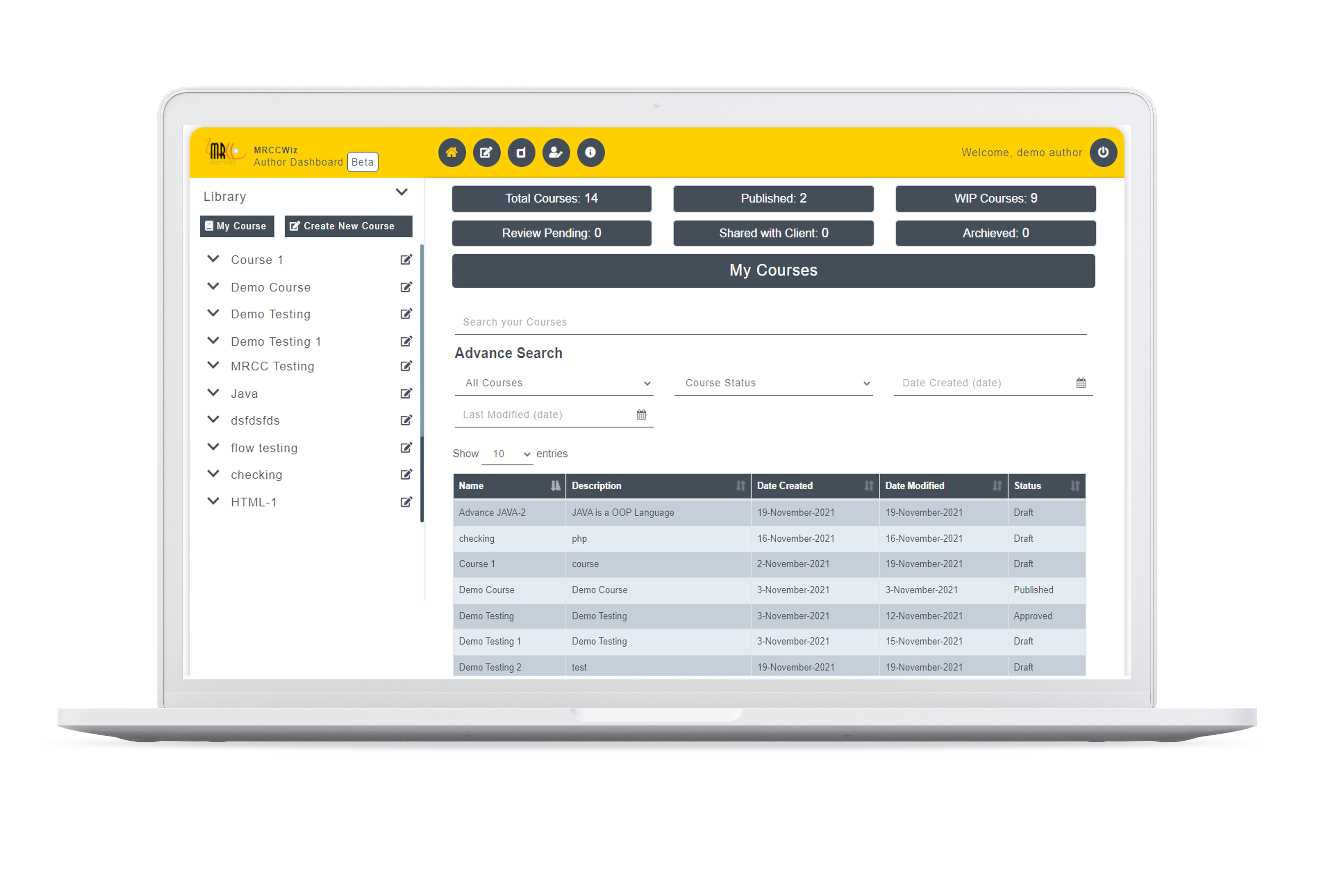Open the All Courses dropdown
Image resolution: width=1325 pixels, height=883 pixels.
[554, 383]
